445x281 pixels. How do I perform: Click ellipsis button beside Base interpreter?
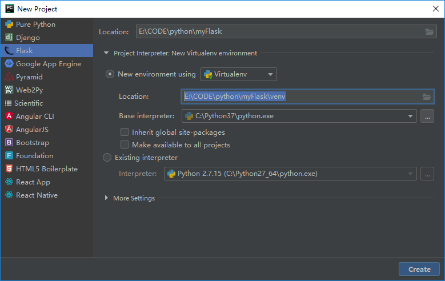pyautogui.click(x=427, y=116)
